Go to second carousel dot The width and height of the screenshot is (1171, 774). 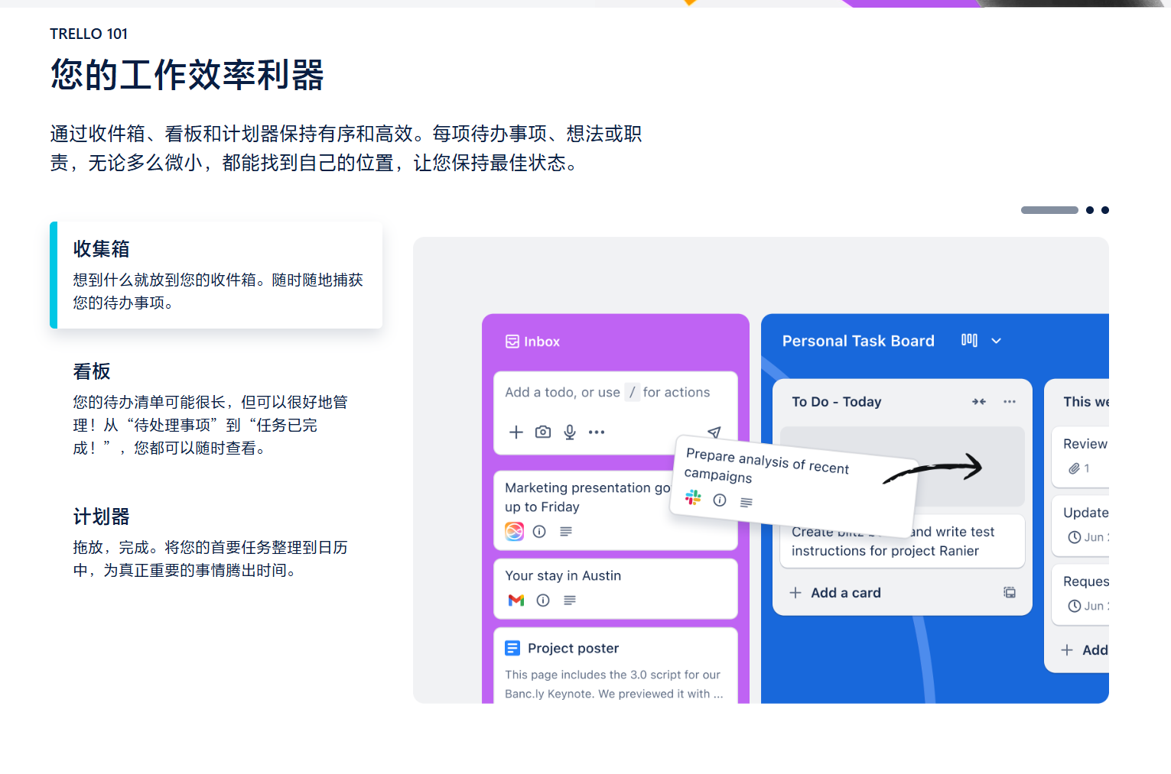[x=1090, y=210]
